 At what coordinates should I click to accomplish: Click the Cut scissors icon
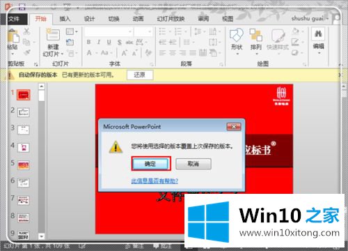coord(26,31)
